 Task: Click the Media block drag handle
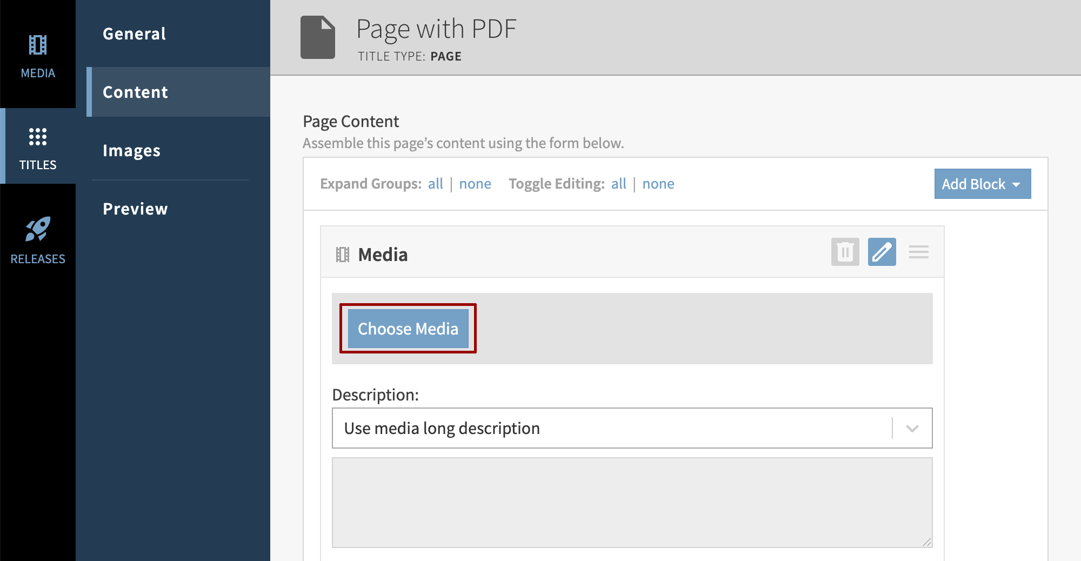[x=918, y=252]
